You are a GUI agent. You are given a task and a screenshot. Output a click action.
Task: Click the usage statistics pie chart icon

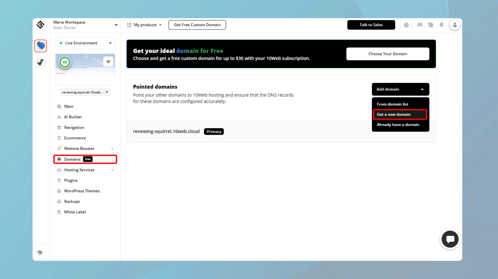click(431, 25)
